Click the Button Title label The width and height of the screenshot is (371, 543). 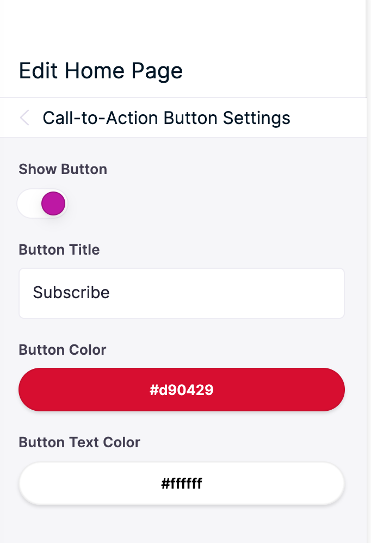click(59, 250)
